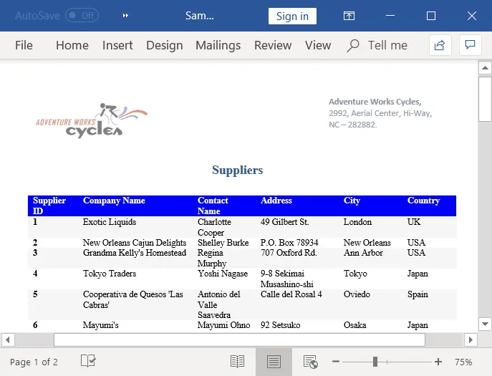492x376 pixels.
Task: Click the Oviedo city cell
Action: [357, 294]
